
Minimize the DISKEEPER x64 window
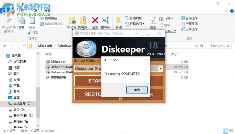pyautogui.click(x=137, y=33)
